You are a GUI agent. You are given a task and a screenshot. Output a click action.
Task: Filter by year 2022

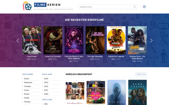click(x=46, y=86)
